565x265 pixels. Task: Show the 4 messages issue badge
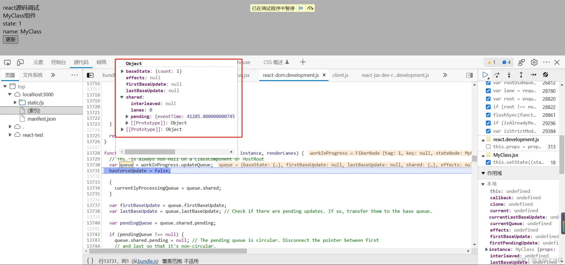(506, 62)
